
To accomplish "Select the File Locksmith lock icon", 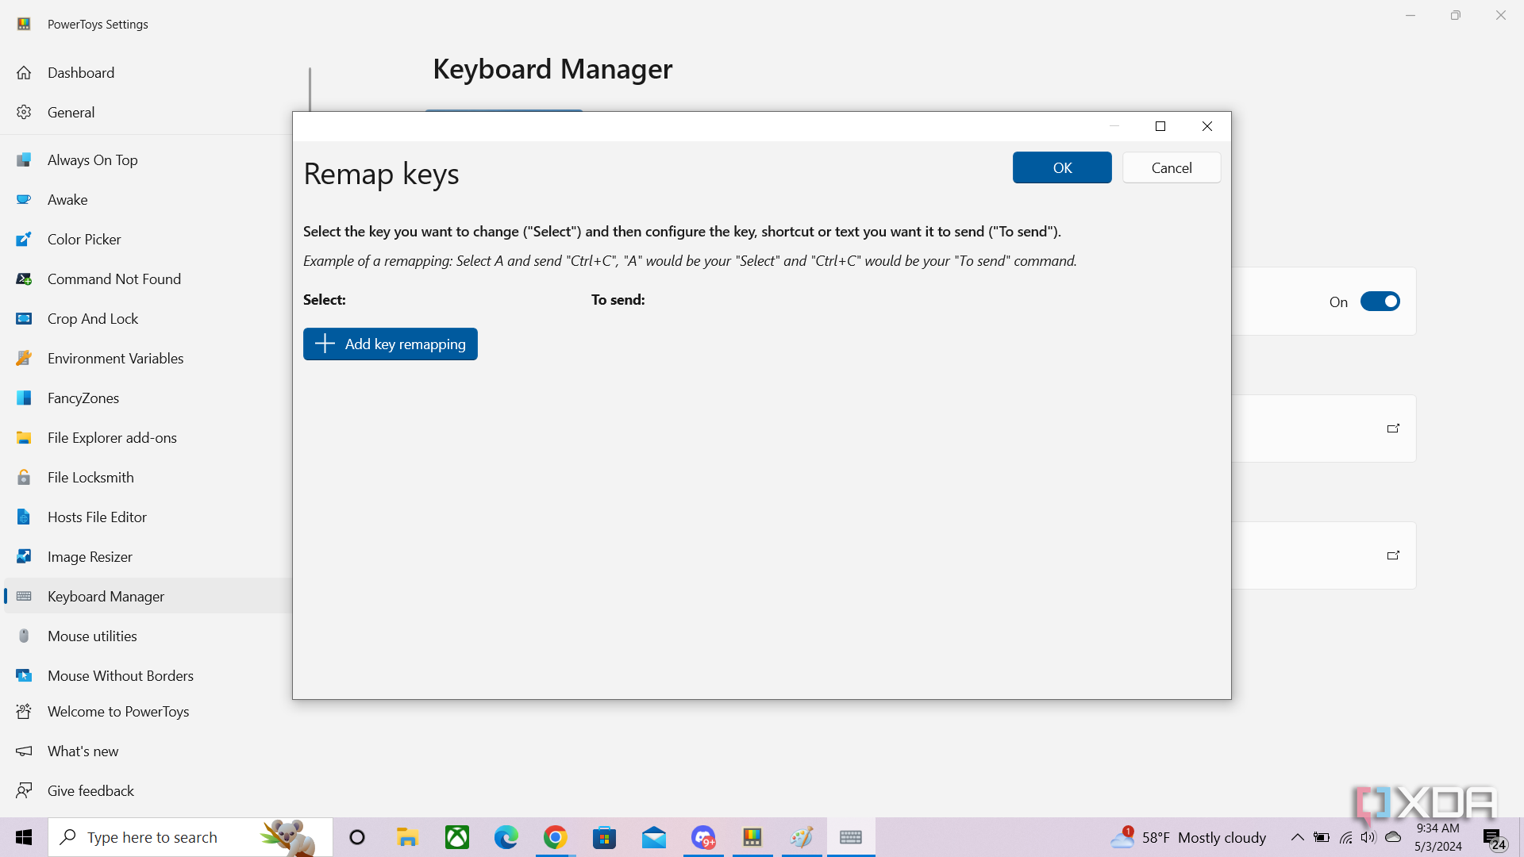I will 24,477.
